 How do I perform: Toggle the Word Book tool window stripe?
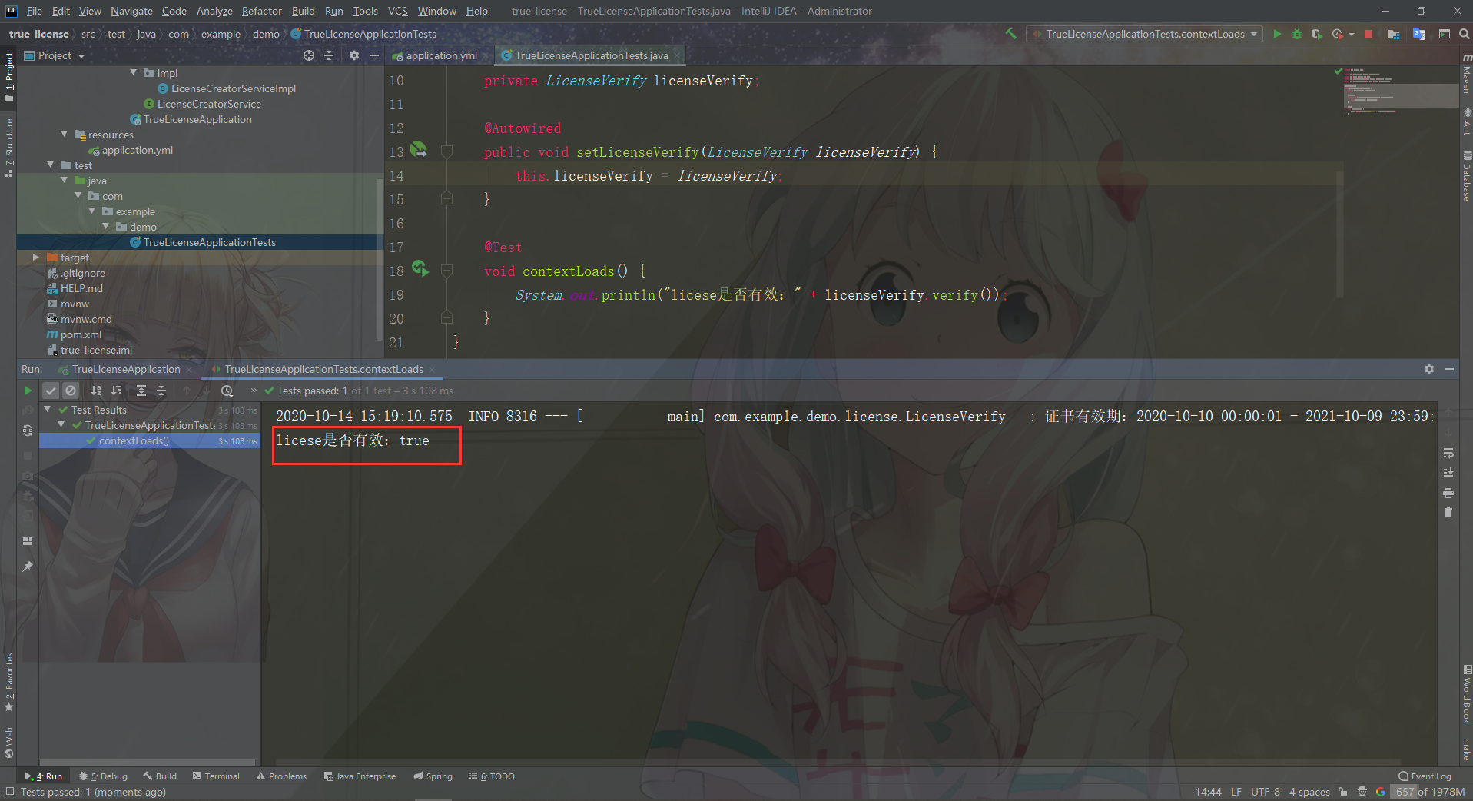point(1466,696)
